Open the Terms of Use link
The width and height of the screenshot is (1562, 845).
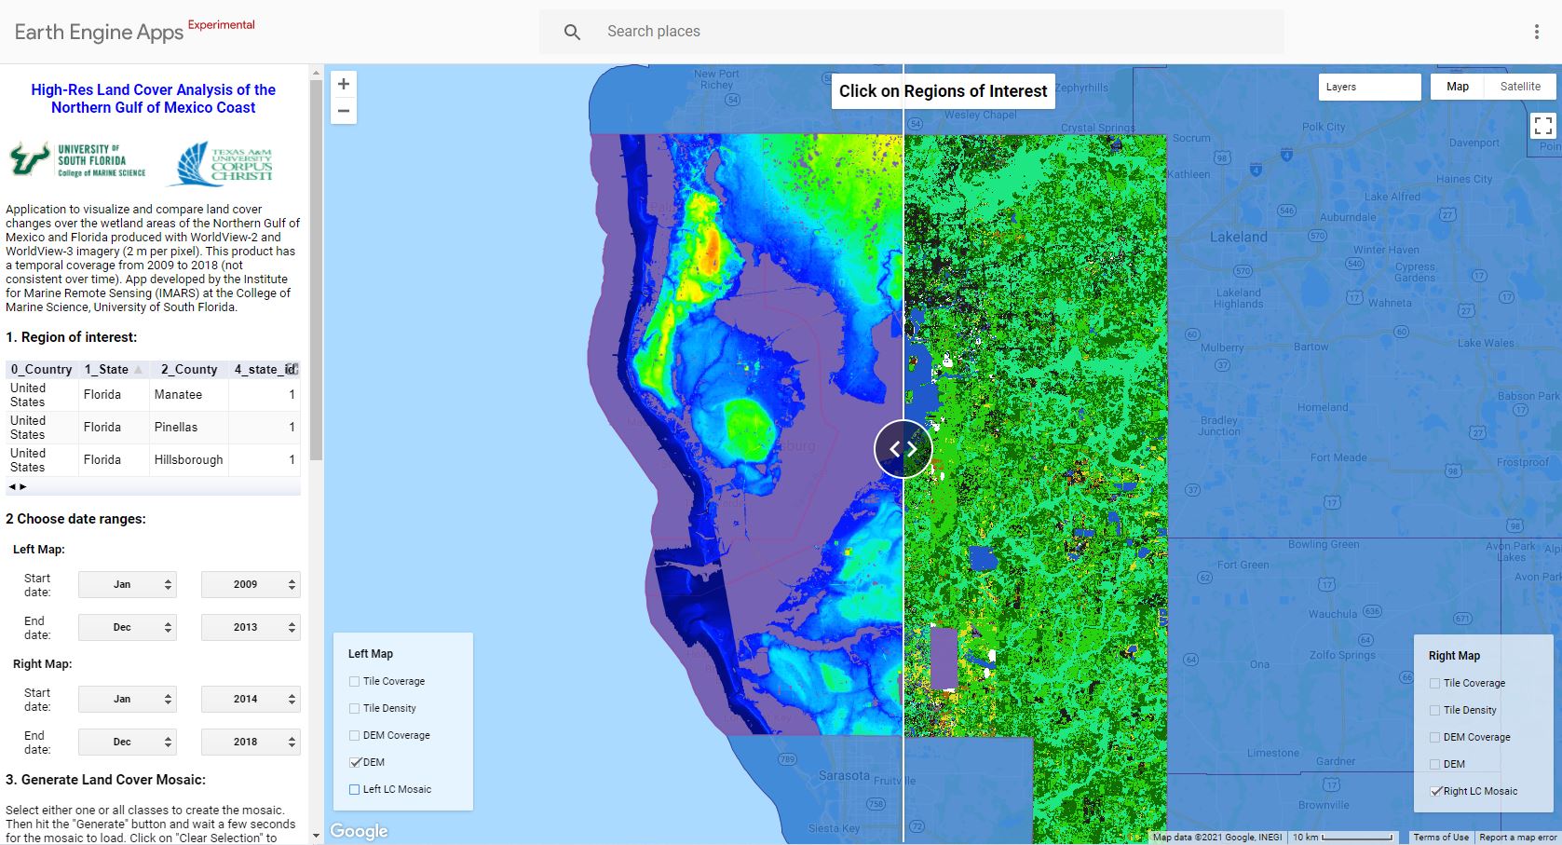click(x=1441, y=838)
